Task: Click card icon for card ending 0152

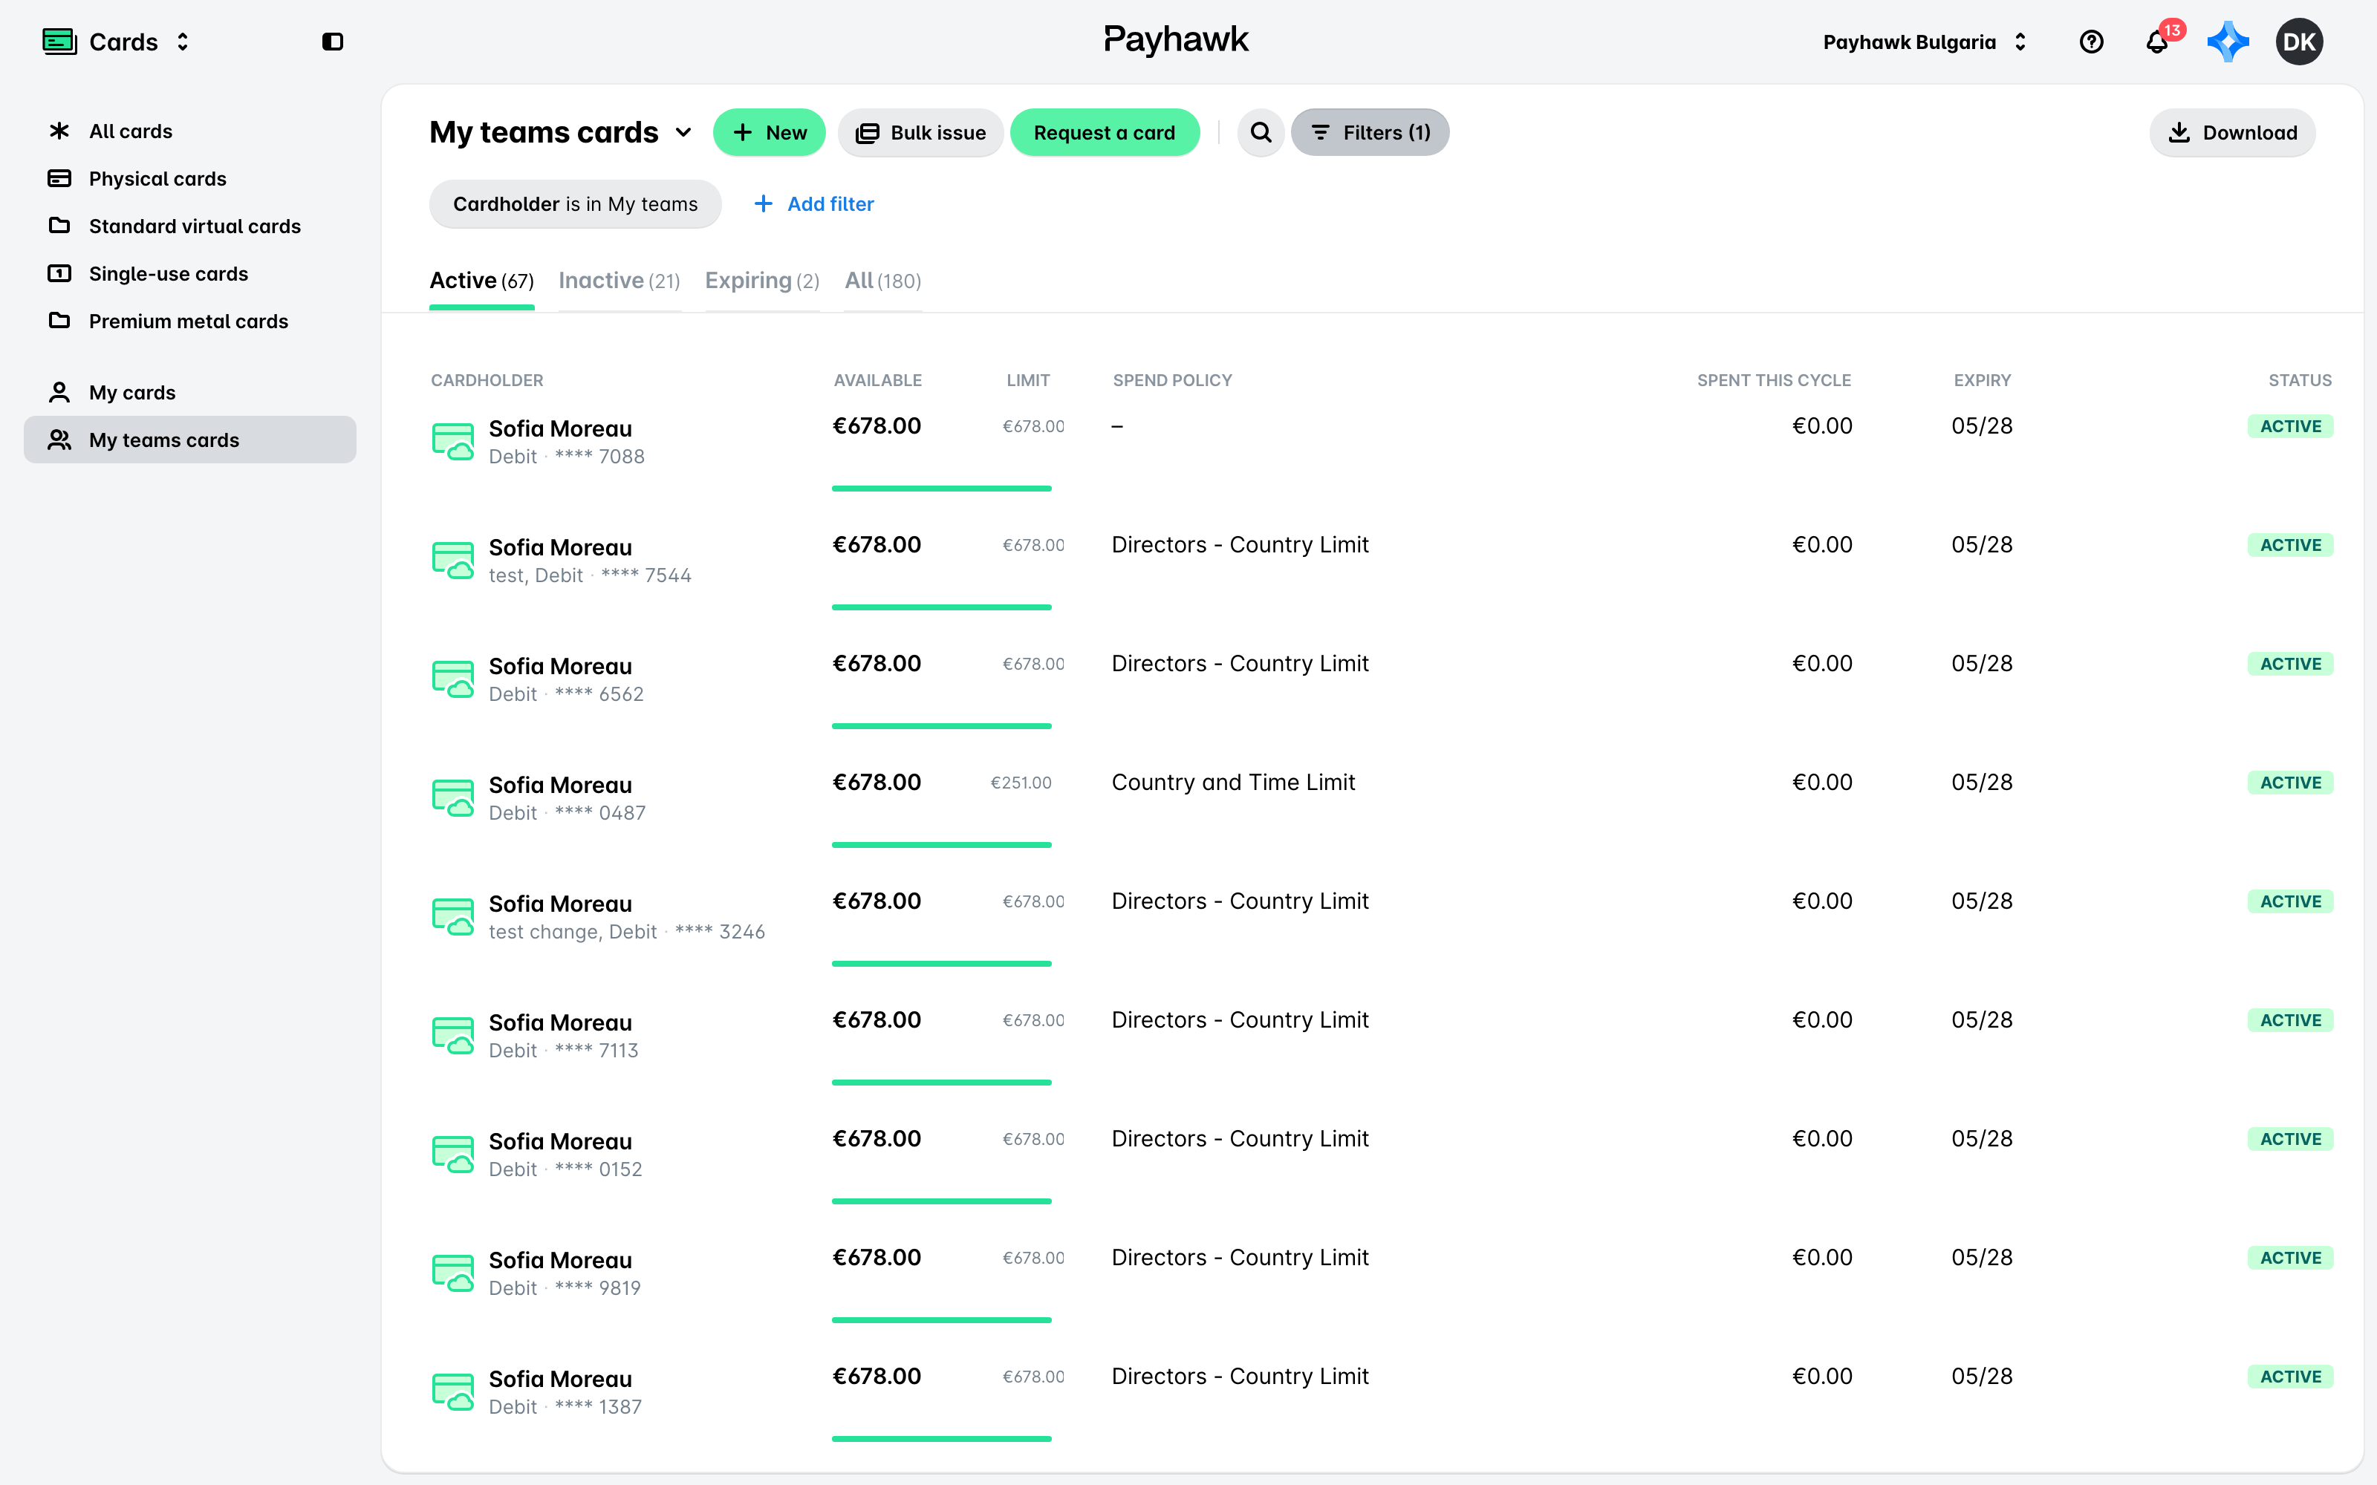Action: [453, 1154]
